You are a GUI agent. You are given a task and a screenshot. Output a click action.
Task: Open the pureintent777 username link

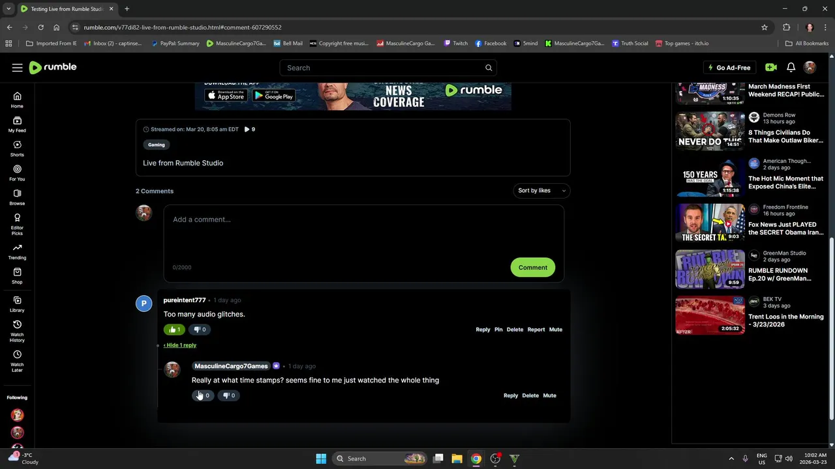pos(185,300)
